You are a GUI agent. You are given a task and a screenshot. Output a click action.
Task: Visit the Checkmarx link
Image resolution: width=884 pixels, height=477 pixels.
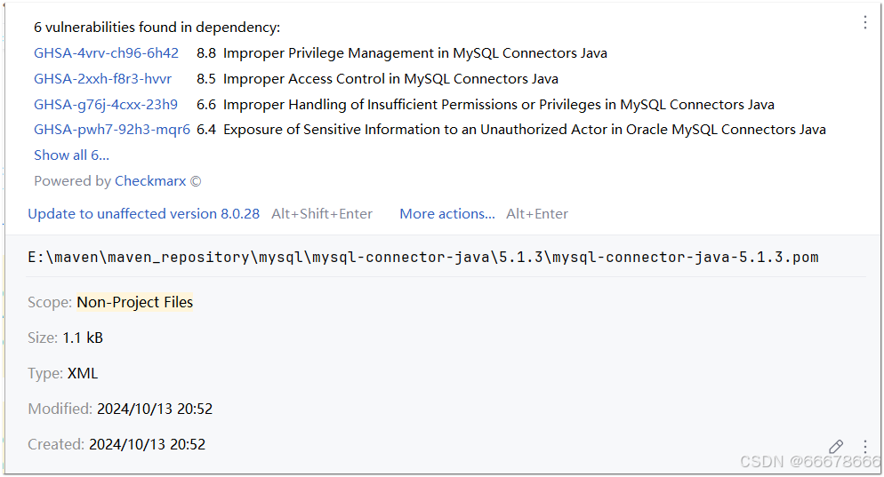(150, 181)
